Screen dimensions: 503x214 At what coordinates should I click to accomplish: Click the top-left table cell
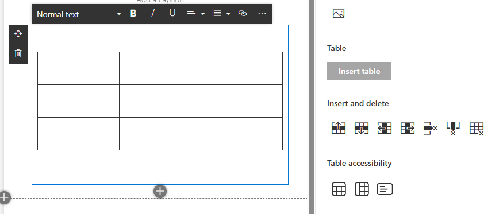coord(78,68)
